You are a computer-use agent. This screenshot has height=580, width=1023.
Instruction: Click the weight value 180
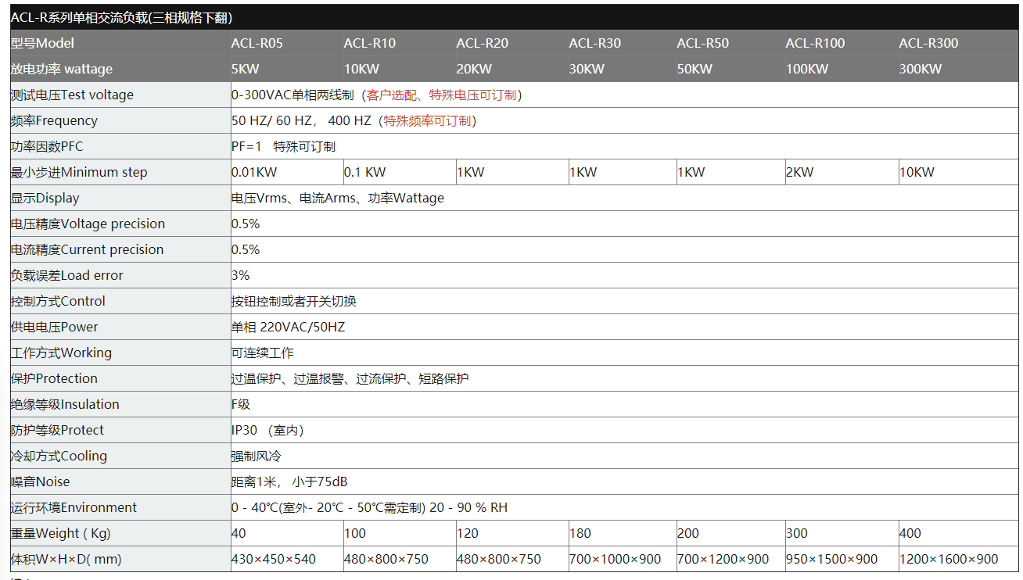pos(580,533)
